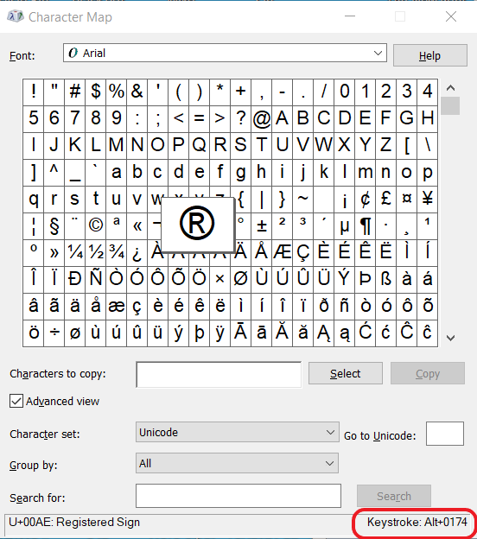
Task: Click the scroll down arrow of character grid
Action: coord(450,338)
